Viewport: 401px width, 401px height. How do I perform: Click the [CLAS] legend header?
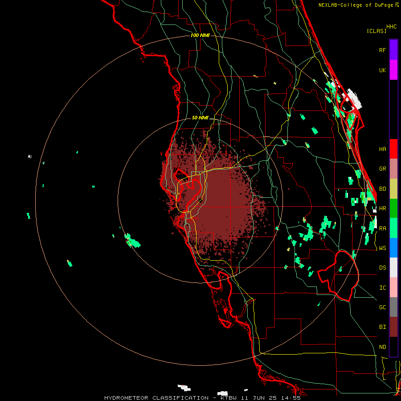tap(376, 31)
